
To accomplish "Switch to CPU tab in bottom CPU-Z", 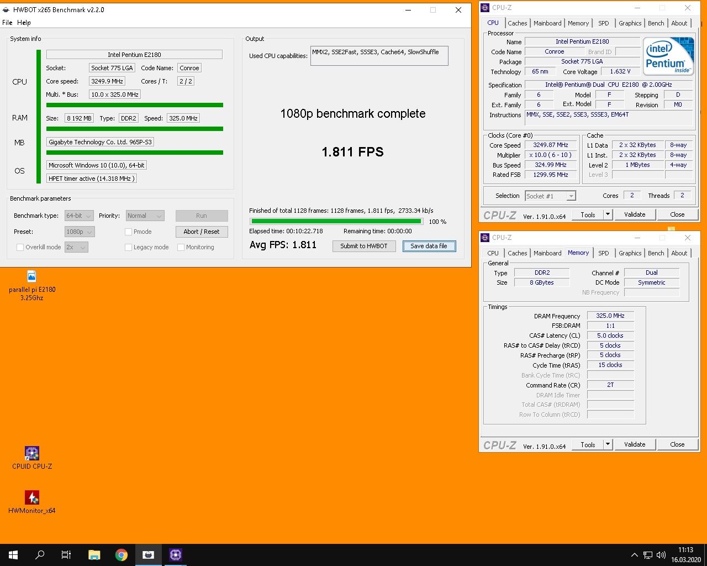I will (493, 253).
